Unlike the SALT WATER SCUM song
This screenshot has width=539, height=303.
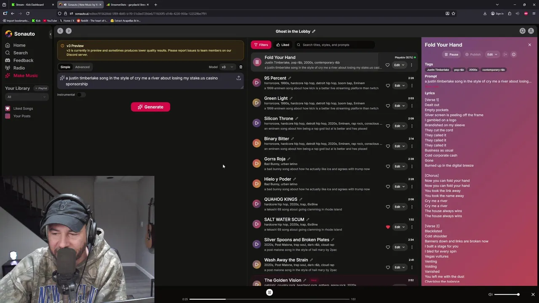388,227
